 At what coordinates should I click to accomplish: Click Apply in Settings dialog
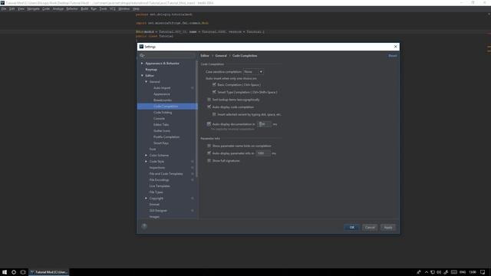pos(388,228)
